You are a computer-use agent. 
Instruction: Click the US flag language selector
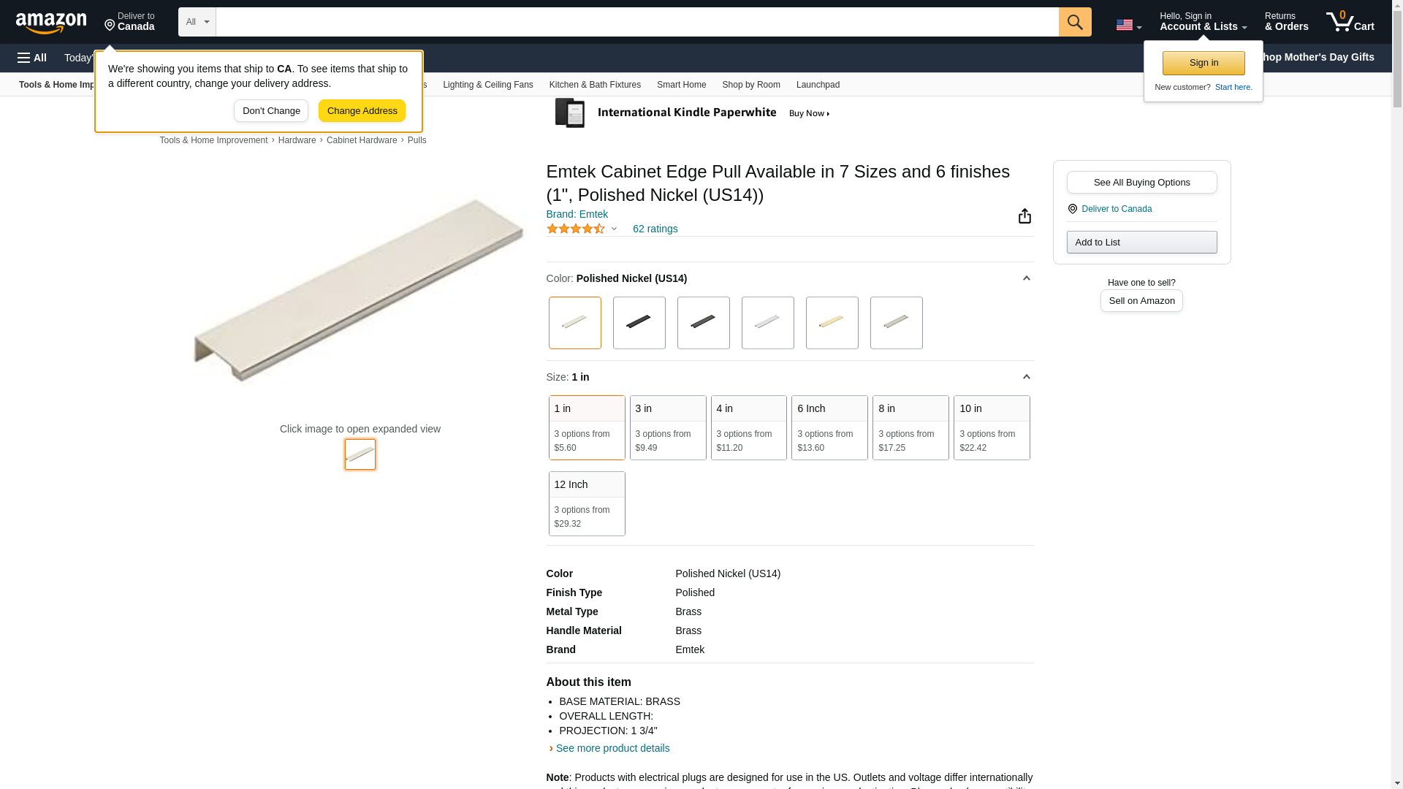click(1128, 26)
